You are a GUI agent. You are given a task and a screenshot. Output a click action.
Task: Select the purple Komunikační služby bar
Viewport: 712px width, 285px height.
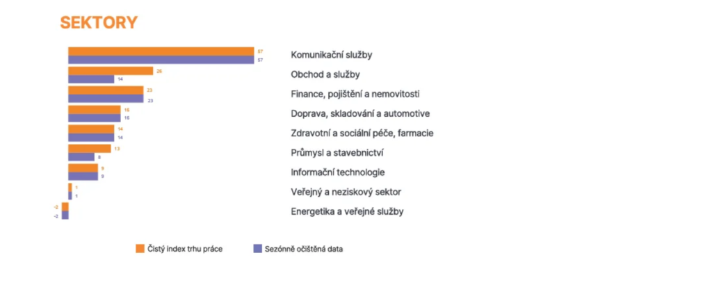pyautogui.click(x=161, y=60)
